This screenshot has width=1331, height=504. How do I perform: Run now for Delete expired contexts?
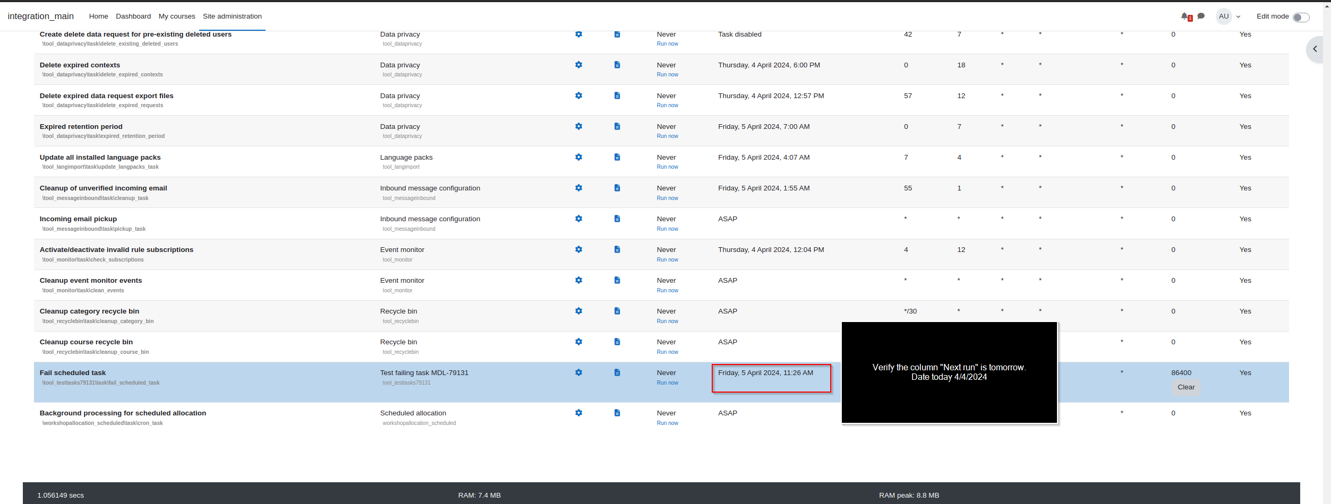667,75
